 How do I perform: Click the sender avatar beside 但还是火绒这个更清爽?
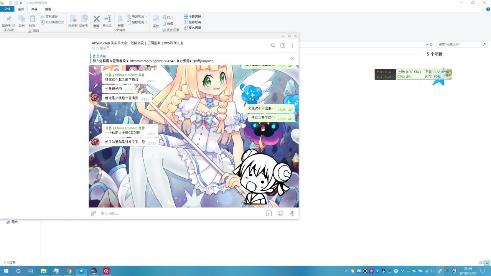(95, 98)
